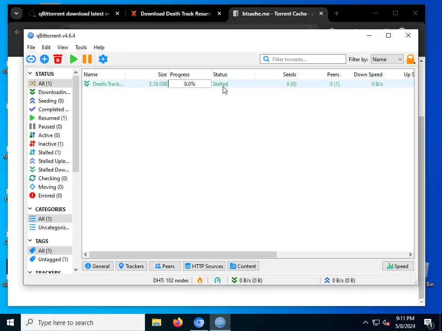Collapse the STATUS section
The width and height of the screenshot is (442, 331).
click(30, 73)
